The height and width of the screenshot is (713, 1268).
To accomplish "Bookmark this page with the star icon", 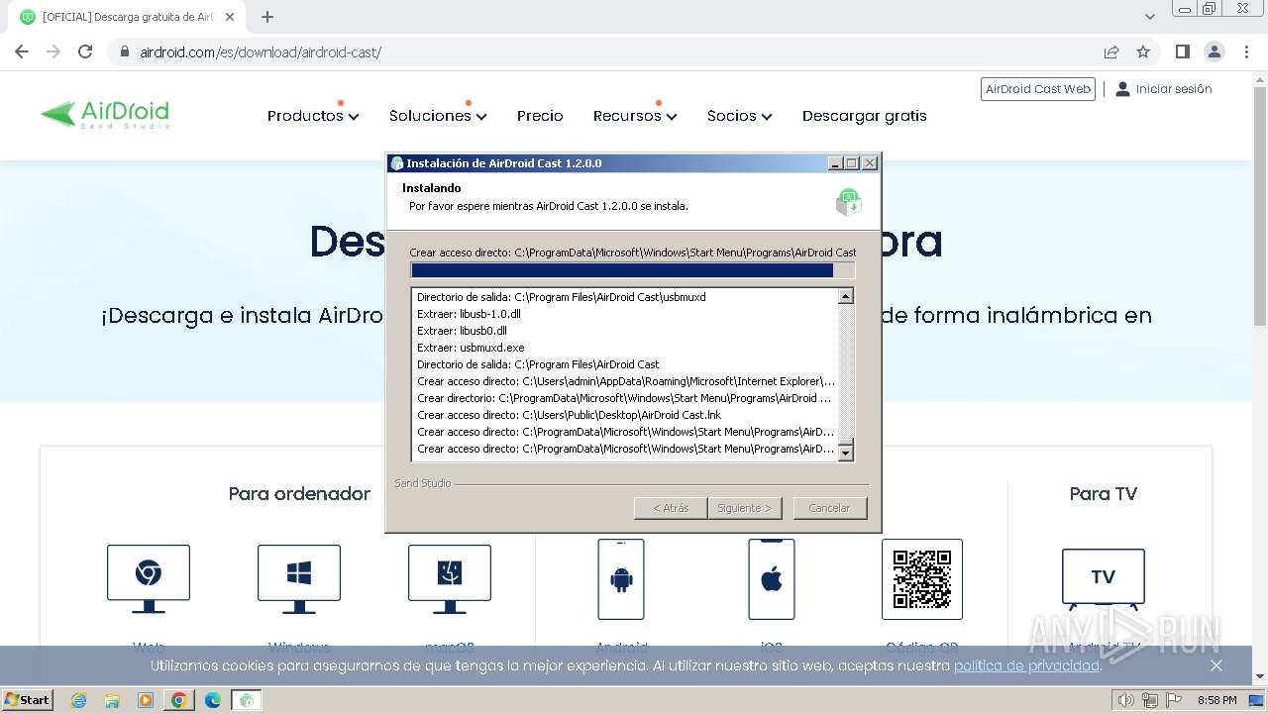I will click(1143, 51).
